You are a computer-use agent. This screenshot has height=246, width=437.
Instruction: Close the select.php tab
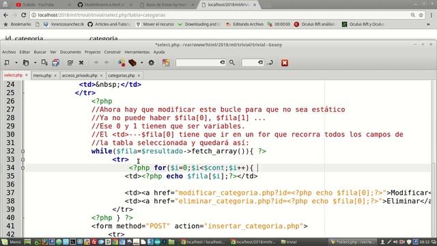click(27, 75)
